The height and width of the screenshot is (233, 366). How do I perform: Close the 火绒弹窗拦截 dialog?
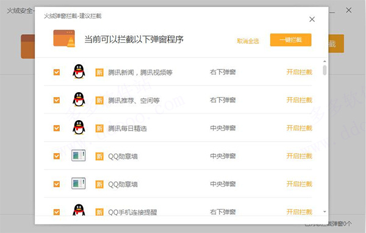coord(312,19)
